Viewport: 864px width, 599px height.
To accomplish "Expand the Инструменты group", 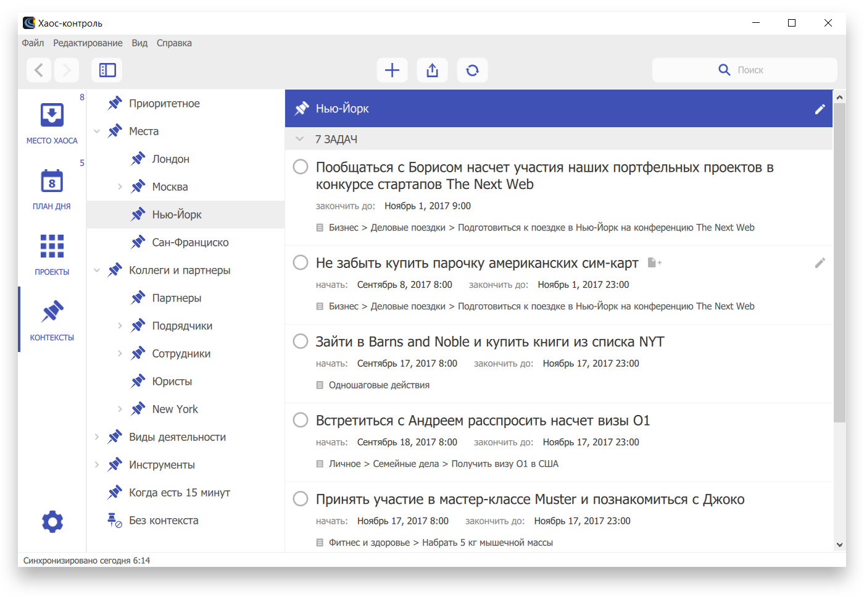I will (97, 464).
